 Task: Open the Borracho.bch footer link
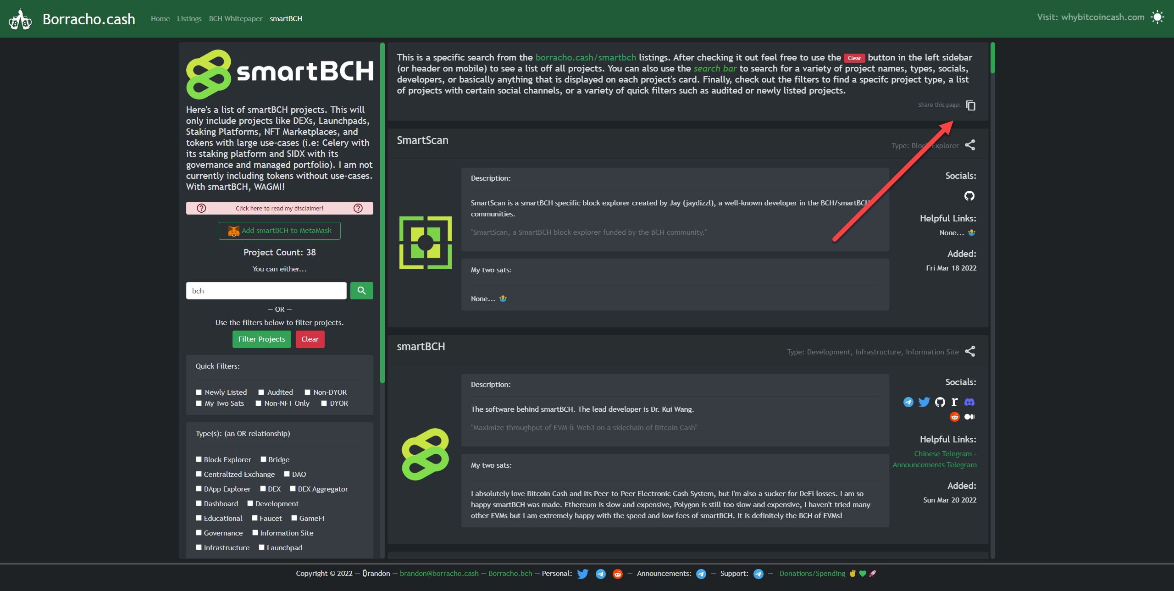tap(510, 574)
